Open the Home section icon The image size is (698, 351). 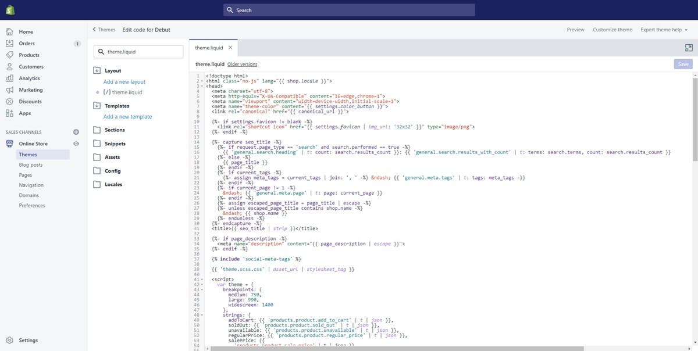(x=9, y=31)
